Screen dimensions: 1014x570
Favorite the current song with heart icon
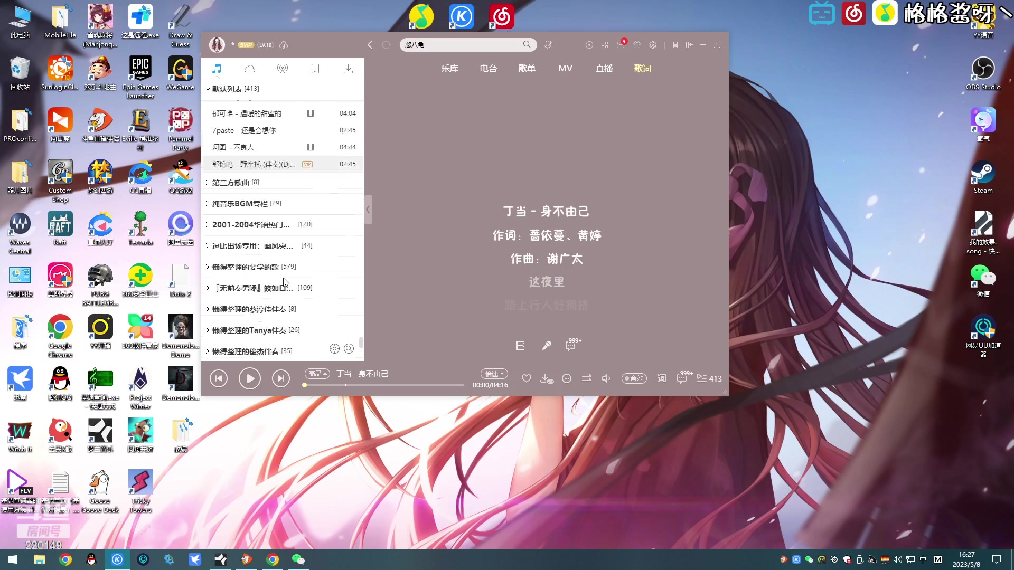coord(527,378)
